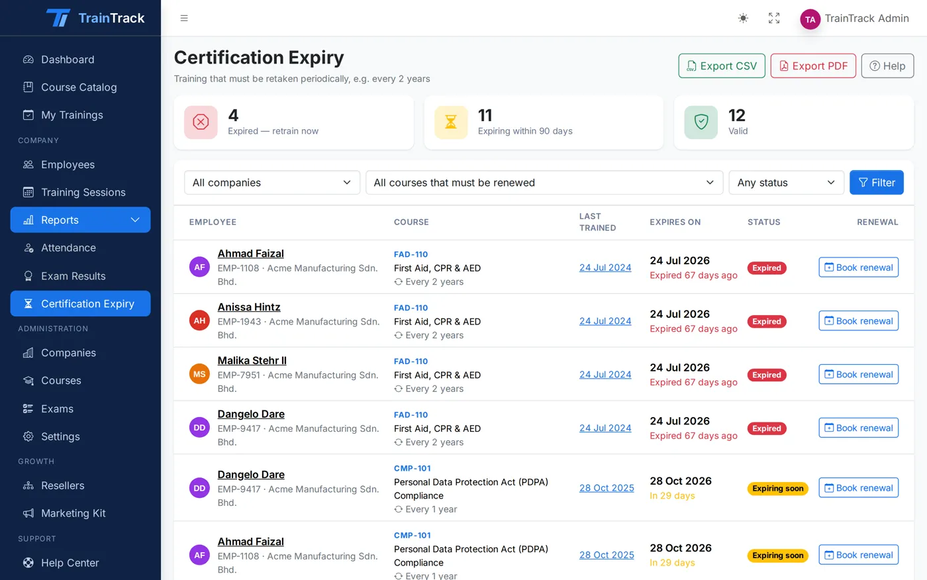The height and width of the screenshot is (580, 927).
Task: Toggle the sidebar hamburger menu
Action: point(184,18)
